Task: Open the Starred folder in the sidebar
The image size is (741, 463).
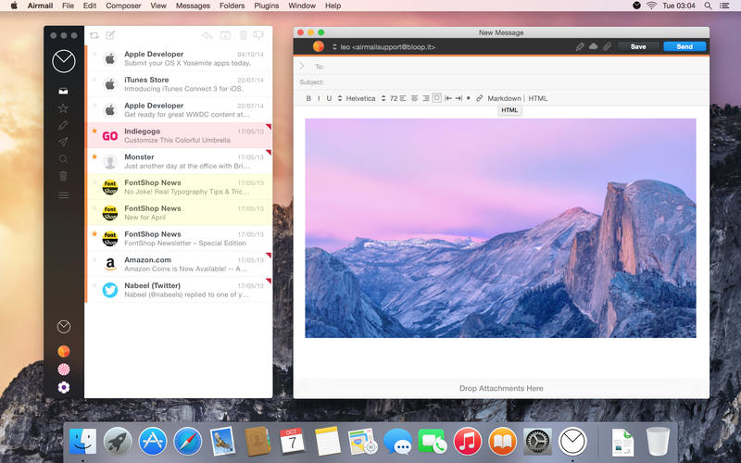Action: 63,108
